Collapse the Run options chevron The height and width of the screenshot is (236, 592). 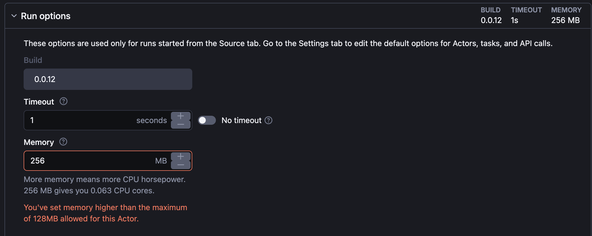coord(14,16)
